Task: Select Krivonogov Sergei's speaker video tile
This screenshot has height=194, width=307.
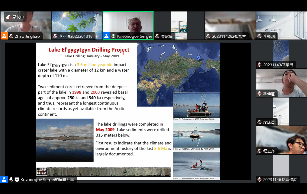Action: (x=128, y=24)
